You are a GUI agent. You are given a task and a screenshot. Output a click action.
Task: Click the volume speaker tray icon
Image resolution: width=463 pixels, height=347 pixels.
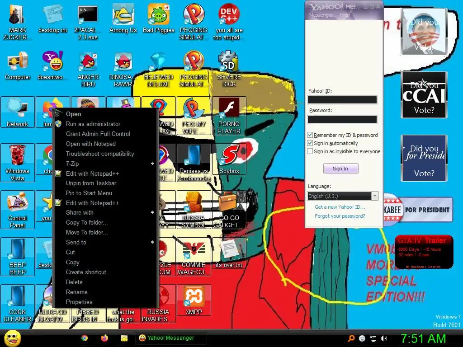click(384, 338)
